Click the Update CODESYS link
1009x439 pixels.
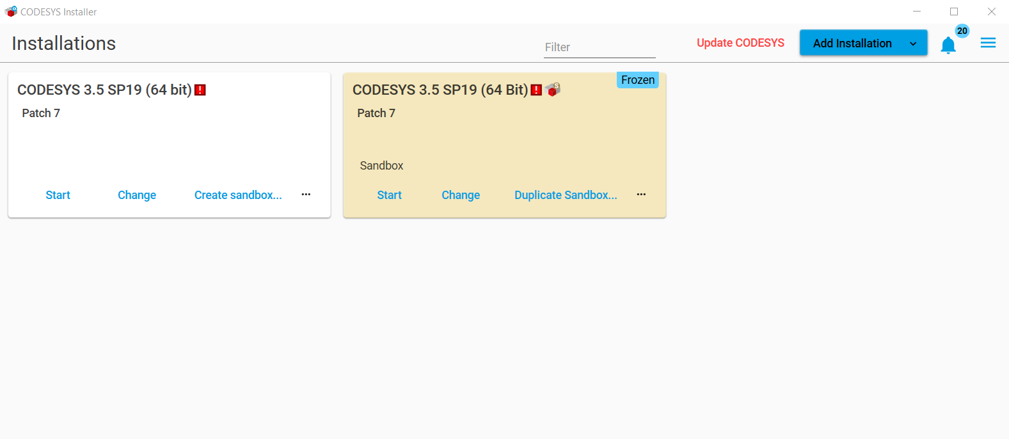coord(740,43)
